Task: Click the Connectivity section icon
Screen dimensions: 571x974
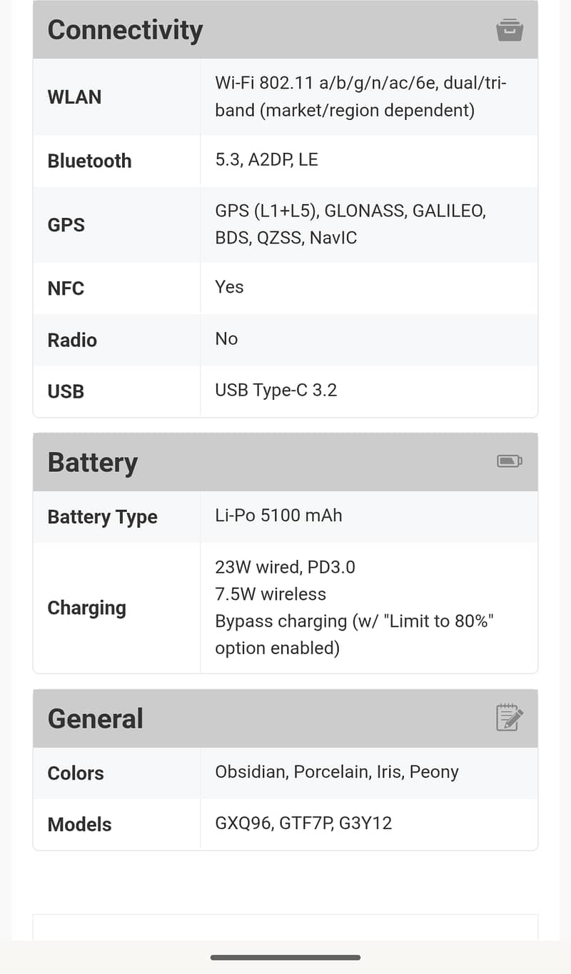Action: point(510,30)
